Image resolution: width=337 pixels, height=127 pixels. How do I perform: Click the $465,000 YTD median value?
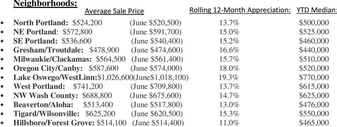(x=314, y=123)
